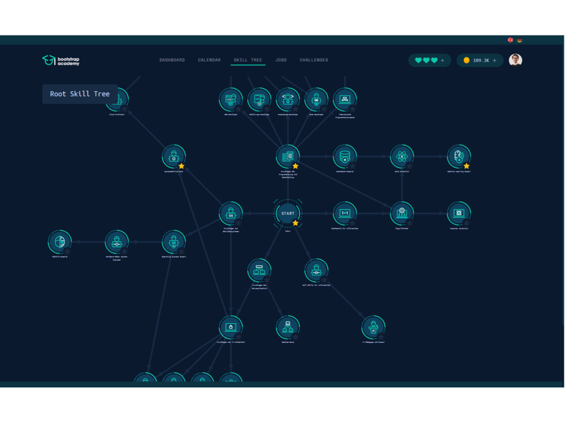Screen dimensions: 565x423
Task: Open the Operating Systems Expert node
Action: 173,242
